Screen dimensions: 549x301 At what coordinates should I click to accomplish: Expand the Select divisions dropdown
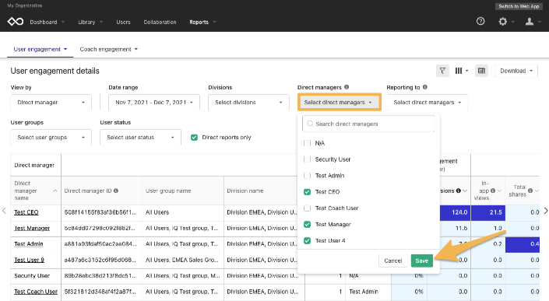(x=248, y=103)
